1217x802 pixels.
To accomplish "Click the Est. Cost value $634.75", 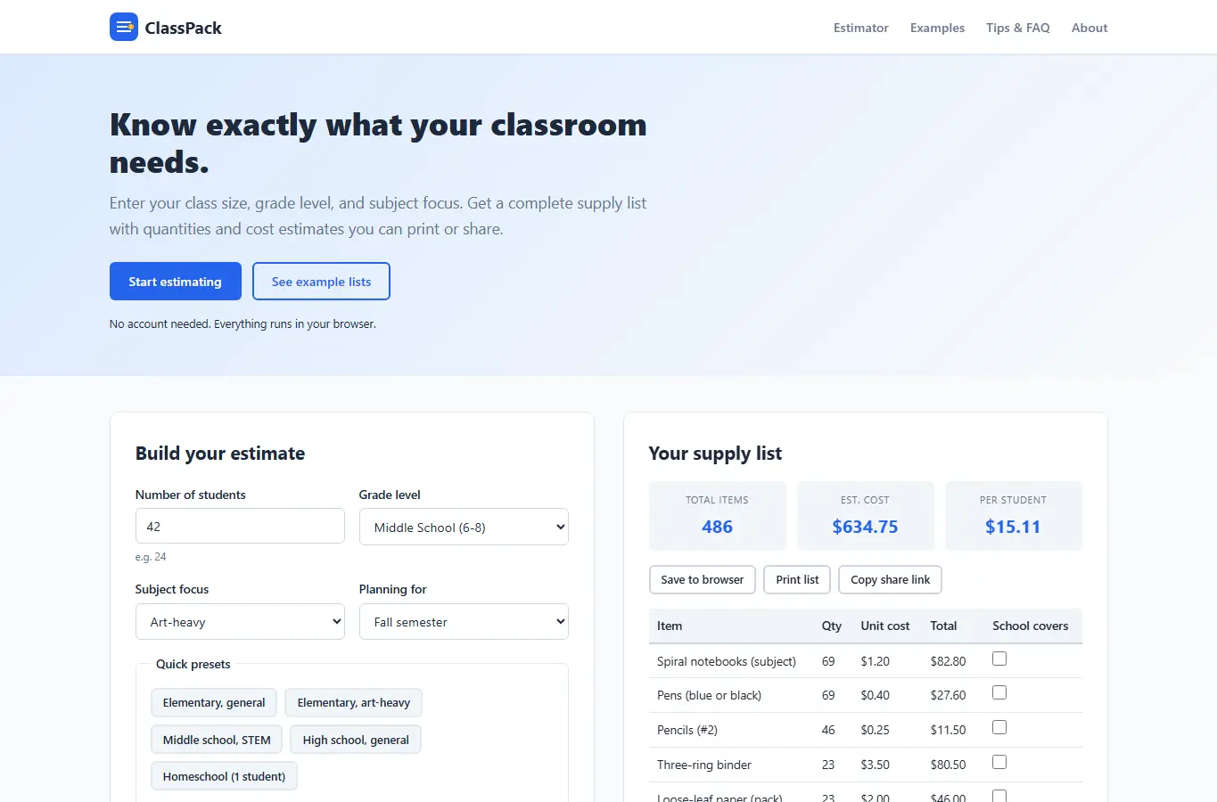I will pyautogui.click(x=865, y=527).
